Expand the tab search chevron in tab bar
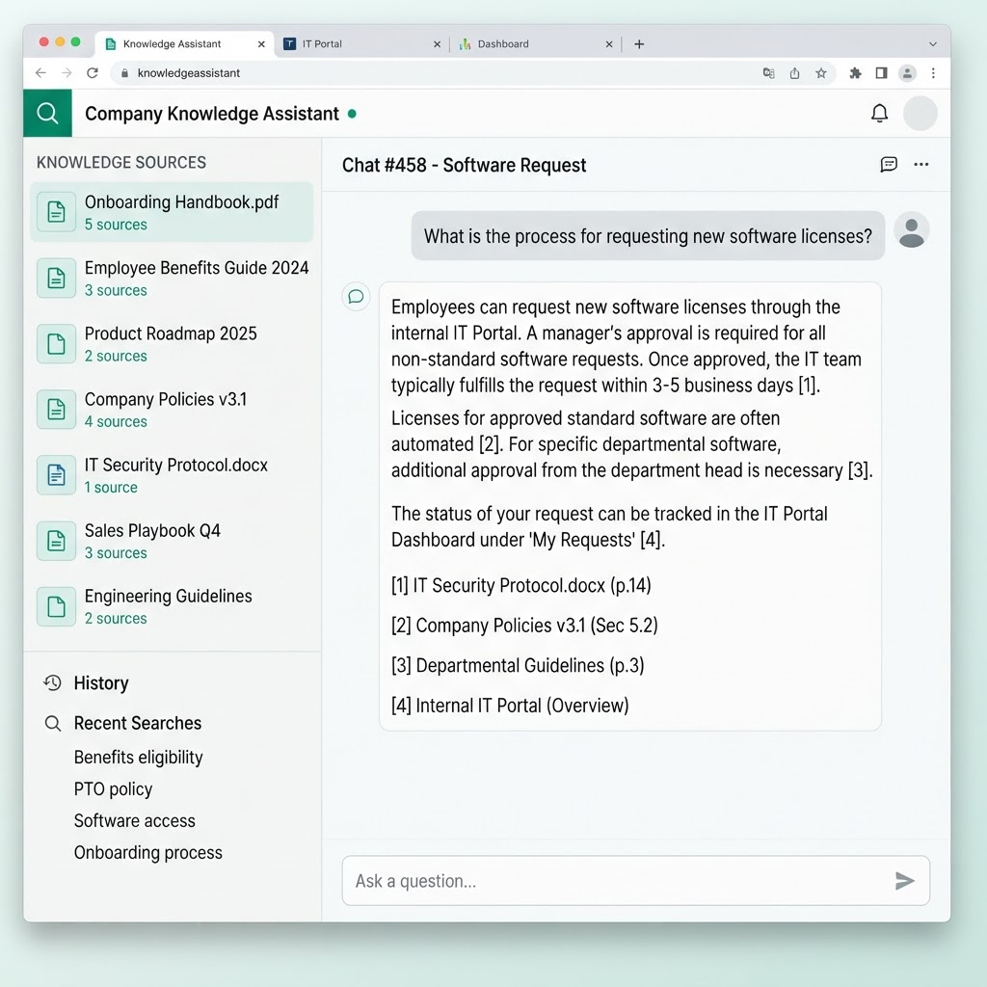This screenshot has height=987, width=987. pyautogui.click(x=933, y=44)
